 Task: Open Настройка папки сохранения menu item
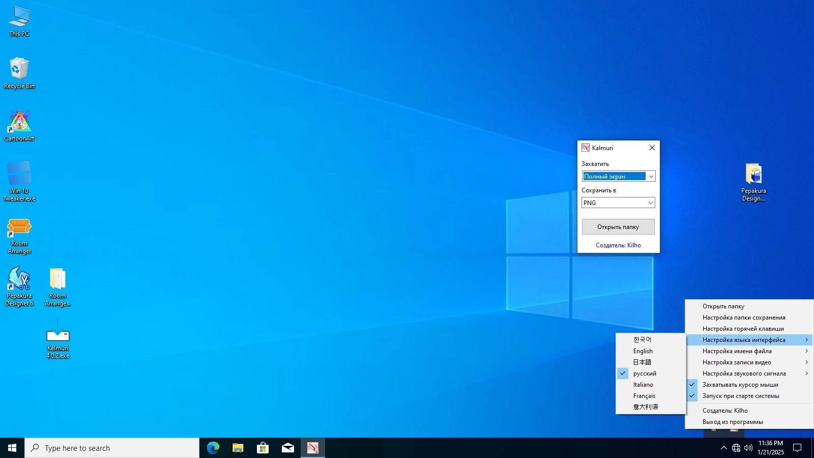[749, 318]
